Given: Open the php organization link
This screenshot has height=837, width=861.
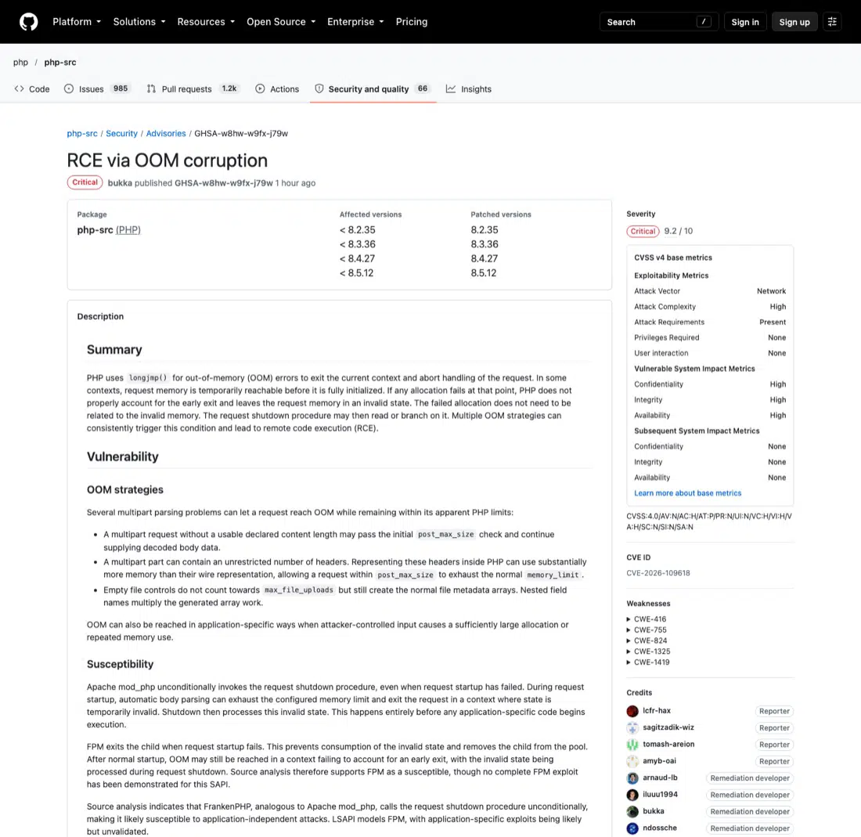Looking at the screenshot, I should coord(20,62).
